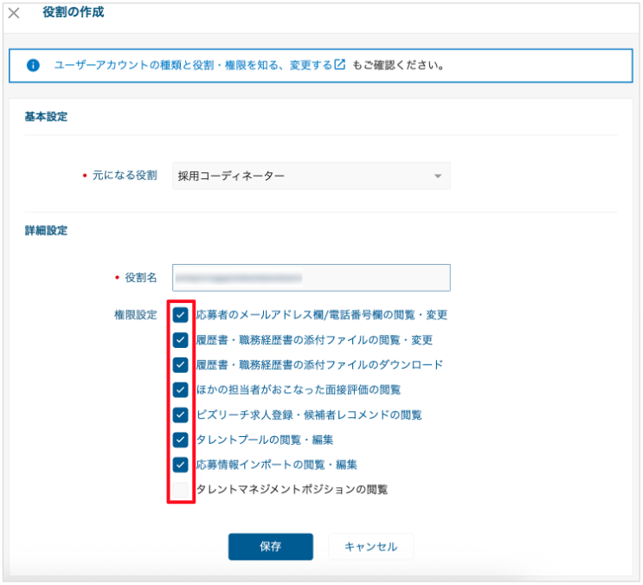Close the 役割の作成 dialog with X icon
The width and height of the screenshot is (643, 585).
pyautogui.click(x=14, y=13)
